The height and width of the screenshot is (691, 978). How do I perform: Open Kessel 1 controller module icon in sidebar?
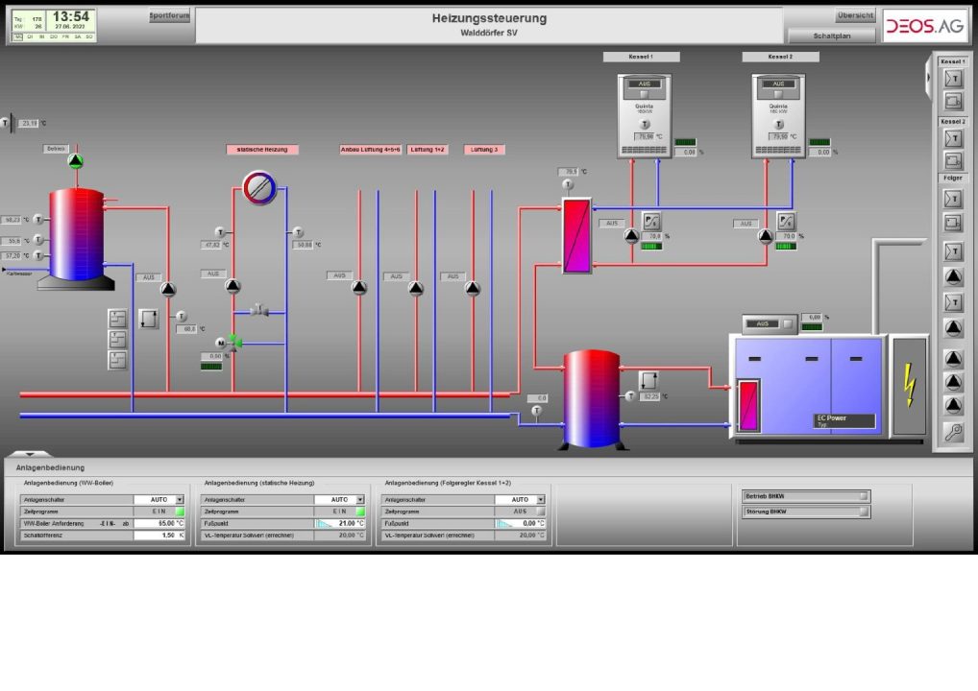[953, 101]
